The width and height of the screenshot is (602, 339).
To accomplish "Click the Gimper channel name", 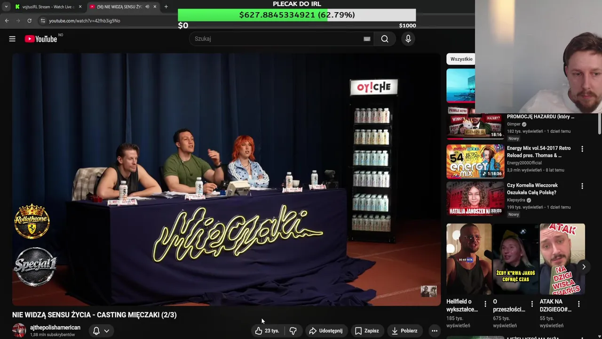I will point(514,124).
